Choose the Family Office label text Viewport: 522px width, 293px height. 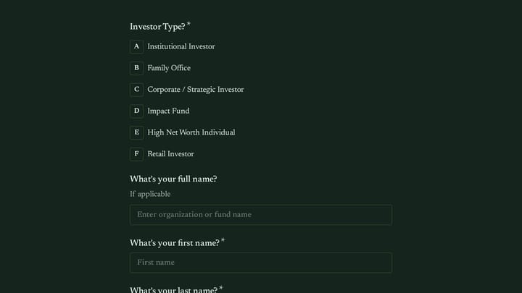click(x=169, y=68)
